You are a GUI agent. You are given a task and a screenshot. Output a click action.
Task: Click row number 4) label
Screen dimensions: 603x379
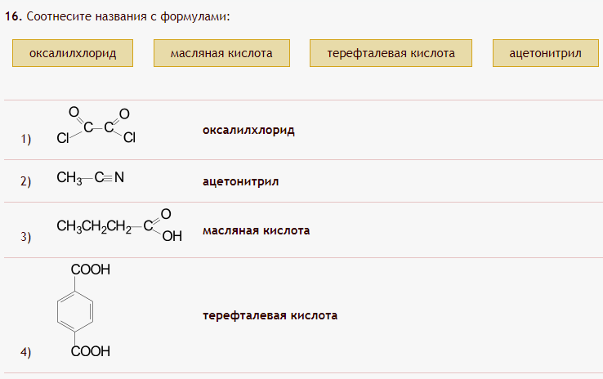click(x=26, y=353)
